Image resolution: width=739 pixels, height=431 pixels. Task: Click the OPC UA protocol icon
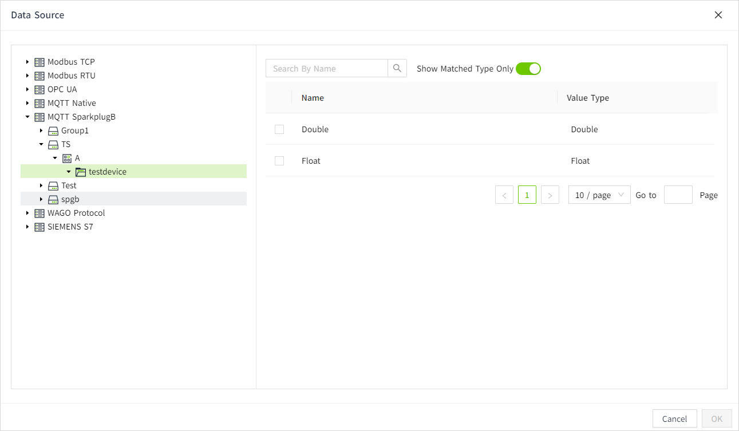click(x=39, y=89)
